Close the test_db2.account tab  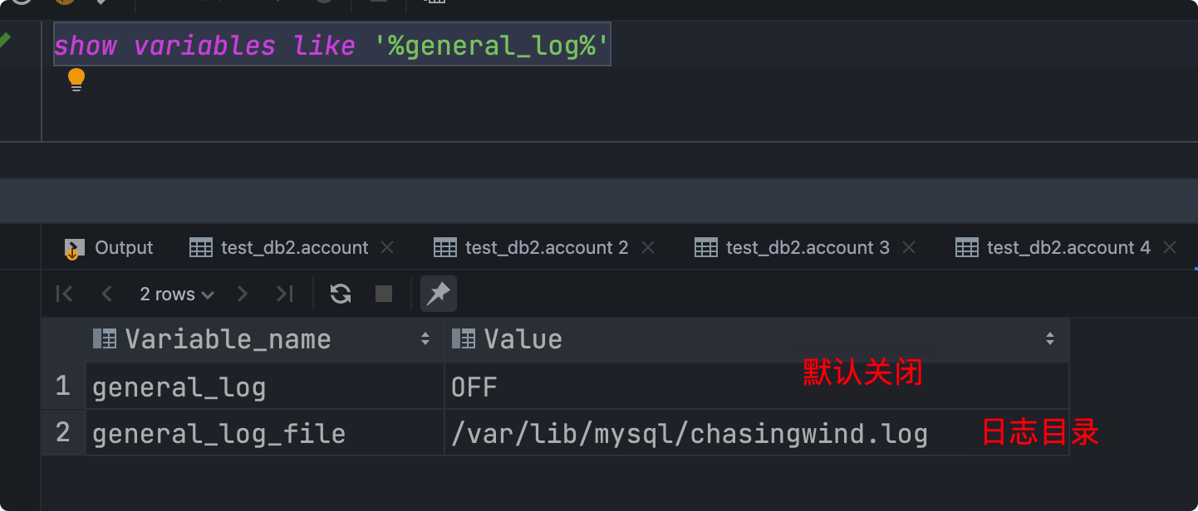[x=386, y=247]
